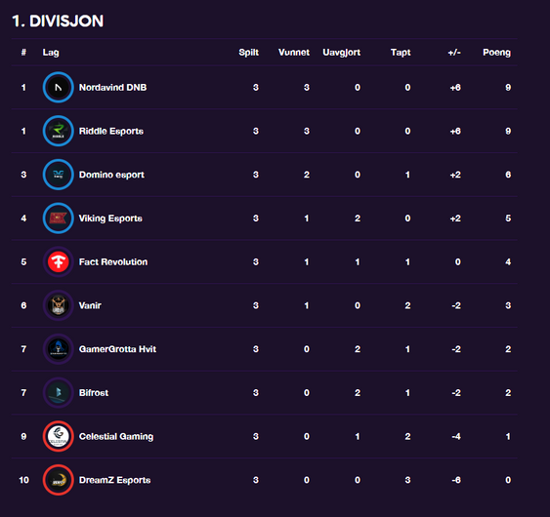
Task: Click the Uavgjort column header
Action: click(x=341, y=53)
